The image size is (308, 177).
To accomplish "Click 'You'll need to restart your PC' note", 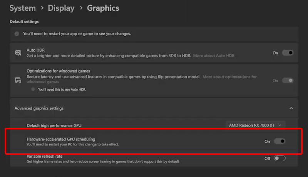I will pos(73,144).
